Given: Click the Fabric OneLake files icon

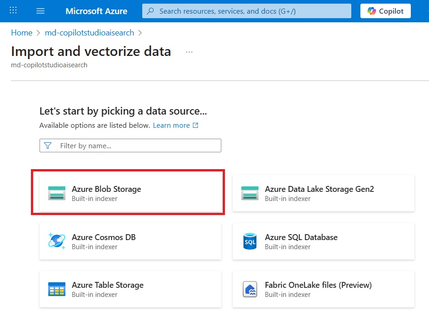Looking at the screenshot, I should click(x=250, y=289).
